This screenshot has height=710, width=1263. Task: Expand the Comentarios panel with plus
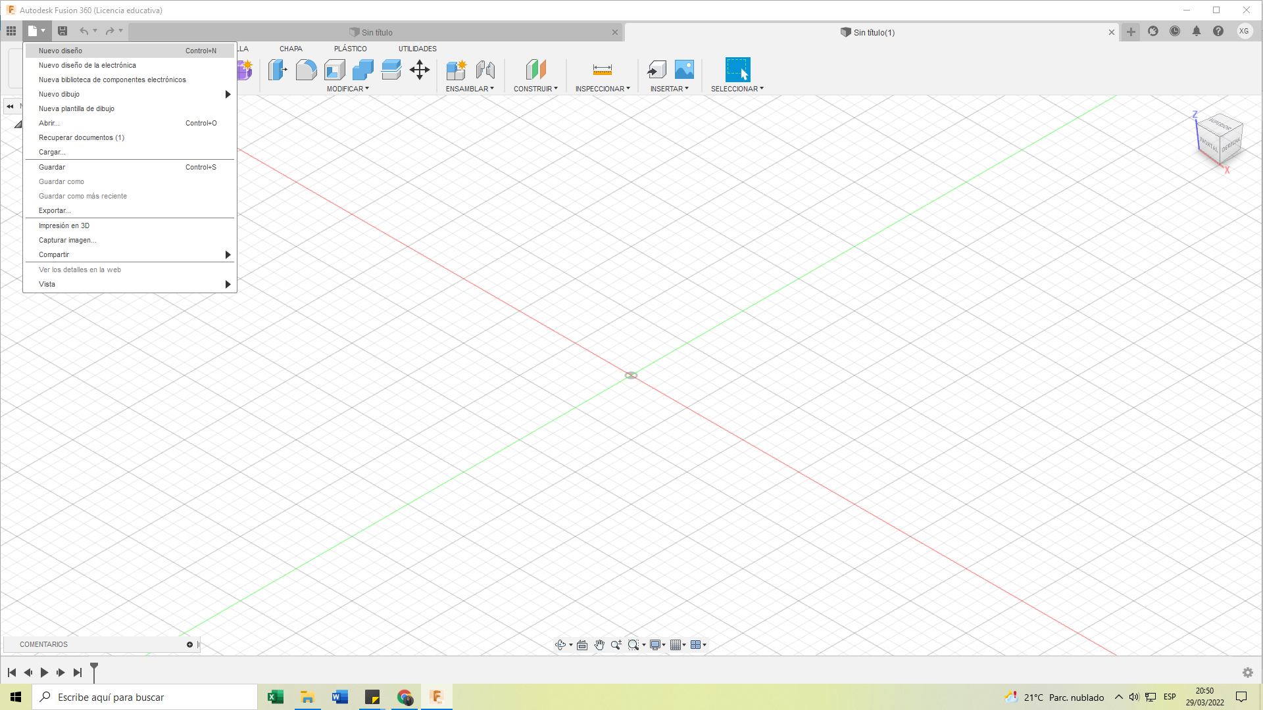189,644
